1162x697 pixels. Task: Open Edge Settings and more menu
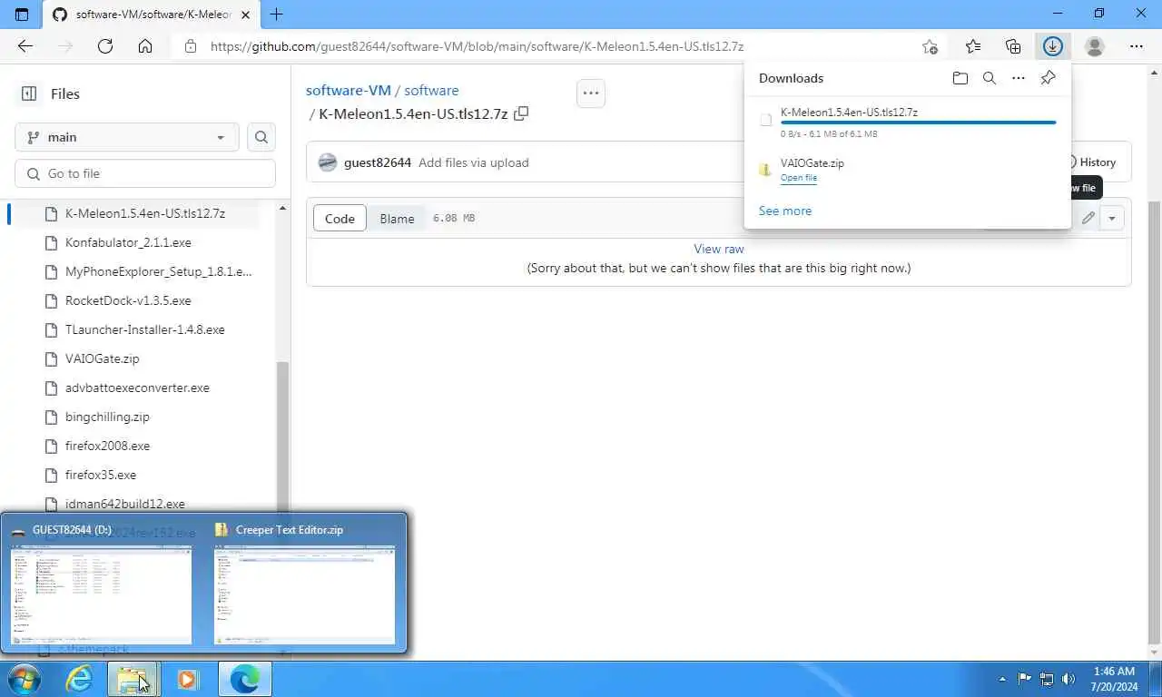pyautogui.click(x=1137, y=46)
